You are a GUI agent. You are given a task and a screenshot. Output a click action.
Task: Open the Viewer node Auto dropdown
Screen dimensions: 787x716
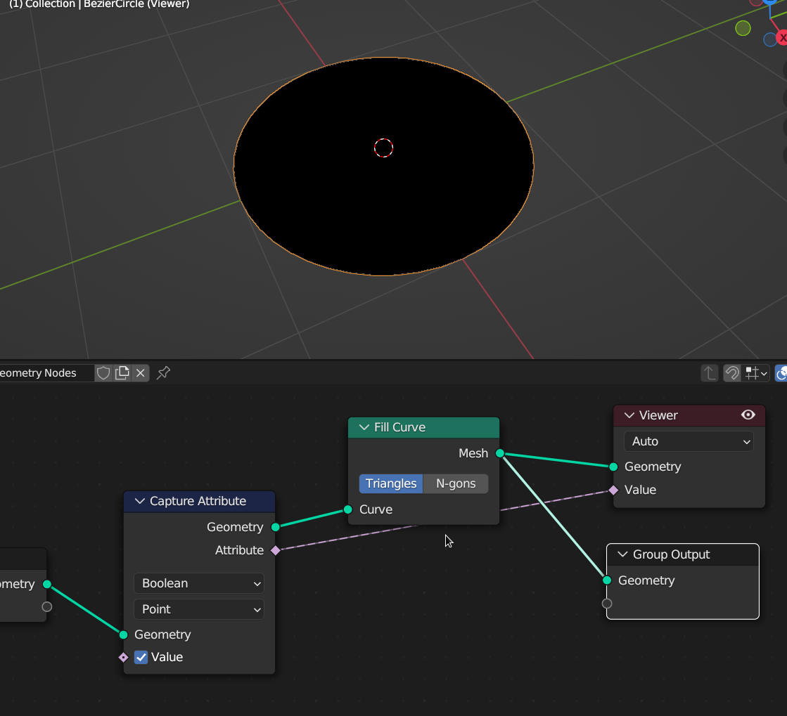click(688, 441)
